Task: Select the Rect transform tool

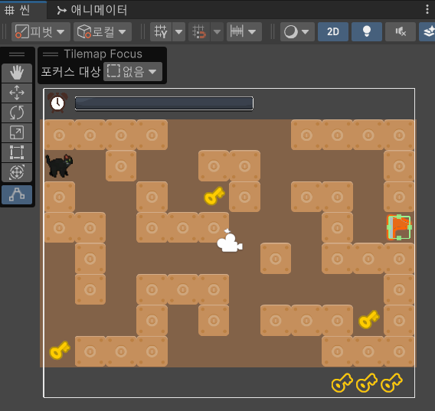Action: 17,152
